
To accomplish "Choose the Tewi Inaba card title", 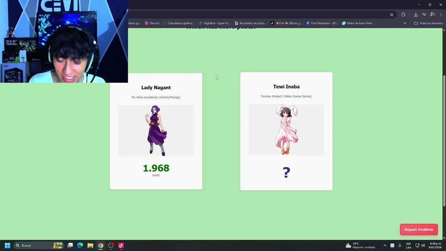I will pyautogui.click(x=286, y=87).
